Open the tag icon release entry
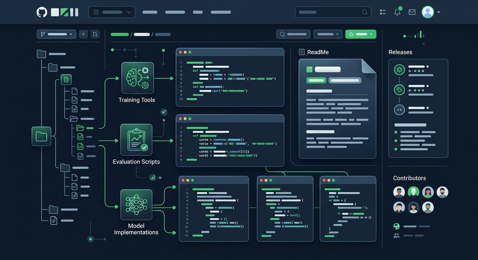The image size is (478, 260). pyautogui.click(x=399, y=90)
